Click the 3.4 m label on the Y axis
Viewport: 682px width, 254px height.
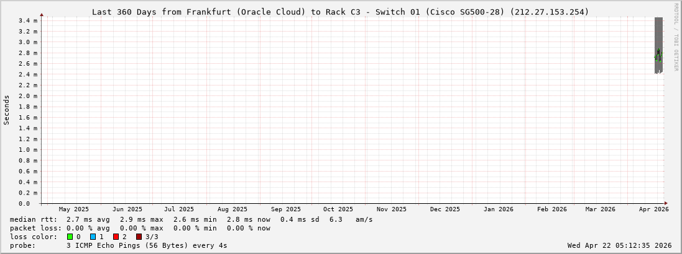point(27,20)
